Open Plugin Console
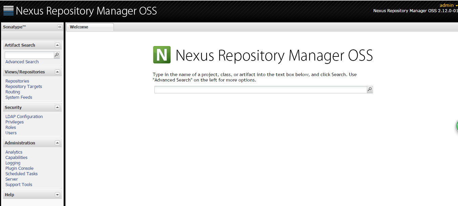Image resolution: width=458 pixels, height=206 pixels. [19, 168]
